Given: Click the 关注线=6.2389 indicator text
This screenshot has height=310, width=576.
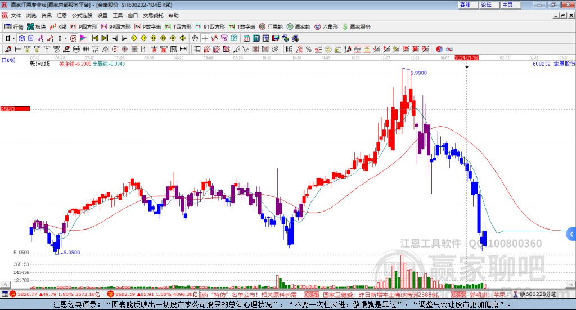Looking at the screenshot, I should tap(75, 64).
